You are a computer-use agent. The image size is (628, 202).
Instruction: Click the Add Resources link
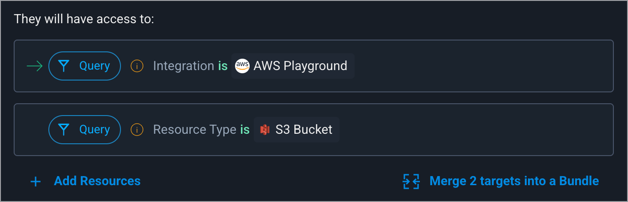(x=97, y=181)
